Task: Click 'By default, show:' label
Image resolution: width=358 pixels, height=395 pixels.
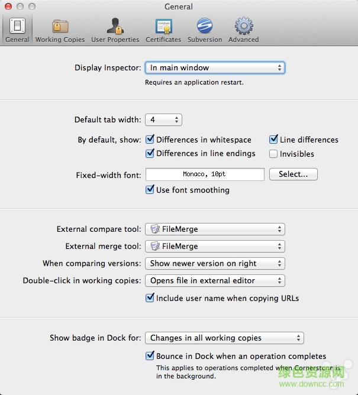Action: 109,140
